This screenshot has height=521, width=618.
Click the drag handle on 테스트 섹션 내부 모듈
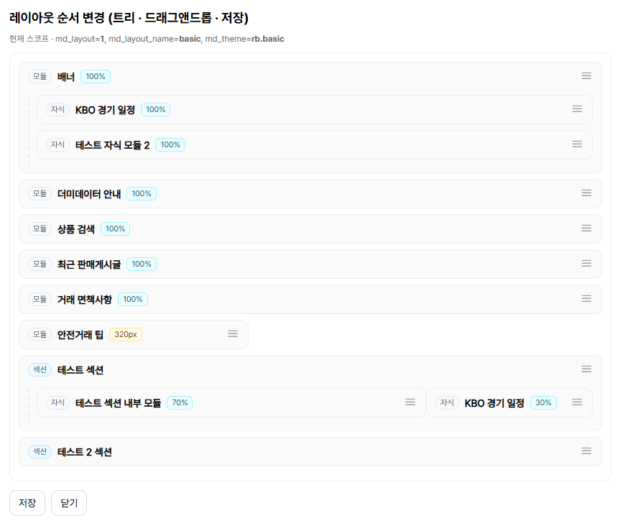tap(410, 402)
